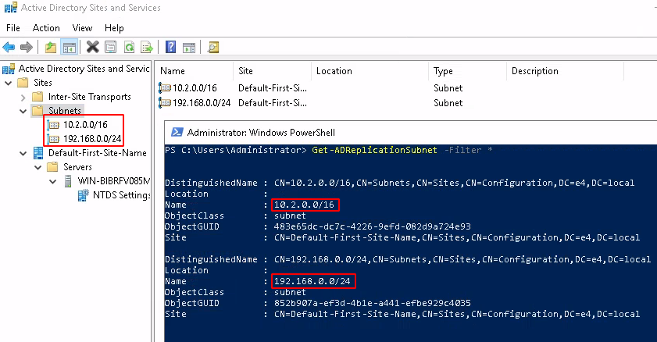Select Subnets label in the tree
This screenshot has width=657, height=342.
pos(65,111)
